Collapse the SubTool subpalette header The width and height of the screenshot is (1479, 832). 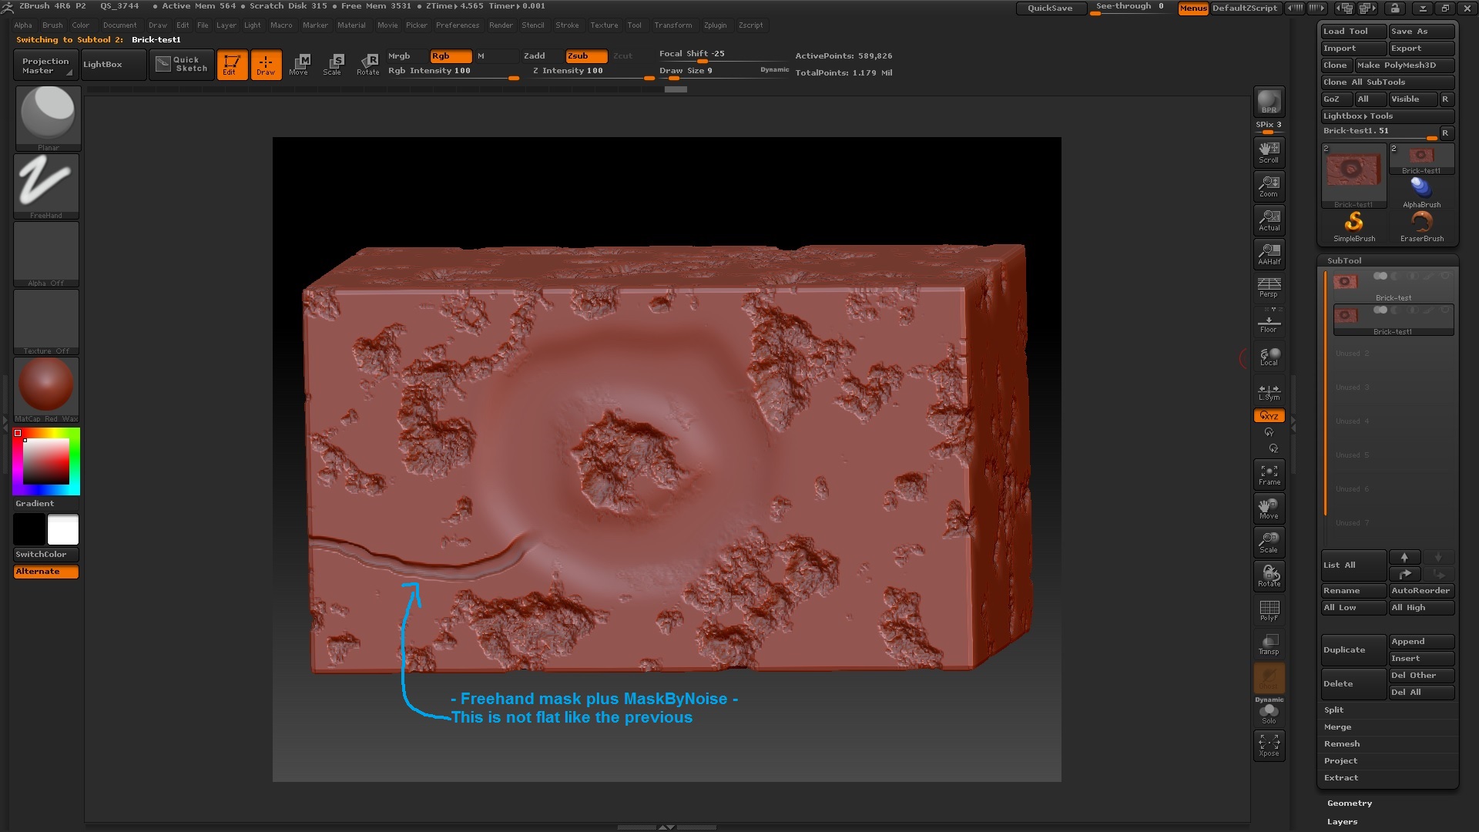coord(1344,261)
